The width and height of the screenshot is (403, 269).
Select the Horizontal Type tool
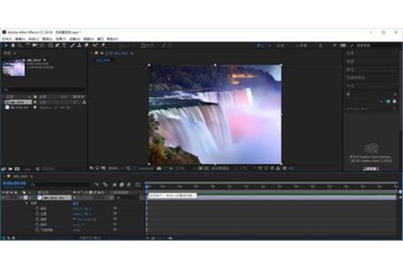[x=64, y=45]
